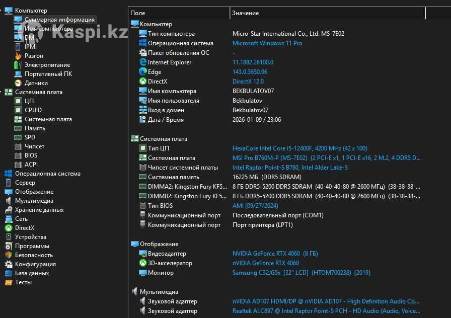Select the Датчики sensor gauge icon
Image resolution: width=451 pixels, height=318 pixels.
click(18, 83)
